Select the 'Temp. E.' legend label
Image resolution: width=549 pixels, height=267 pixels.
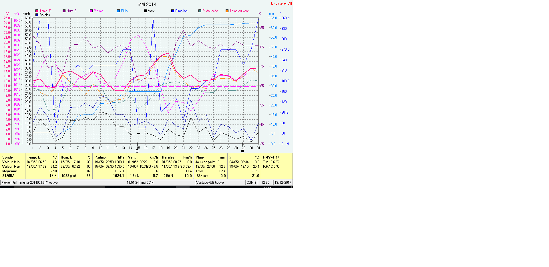click(x=45, y=11)
